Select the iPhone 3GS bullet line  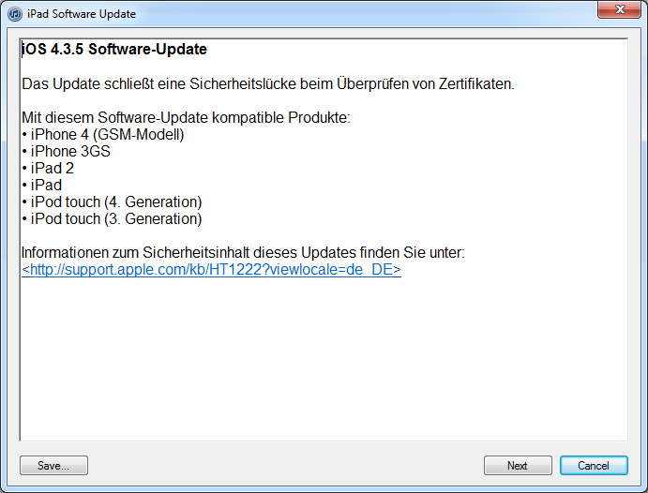coord(67,152)
